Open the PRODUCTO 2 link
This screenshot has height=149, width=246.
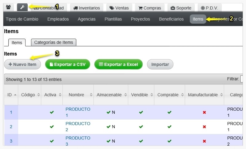pos(78,127)
